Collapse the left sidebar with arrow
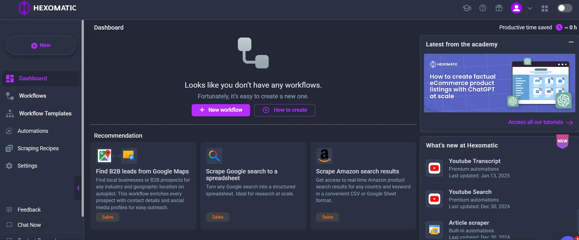The width and height of the screenshot is (579, 240). pos(78,188)
